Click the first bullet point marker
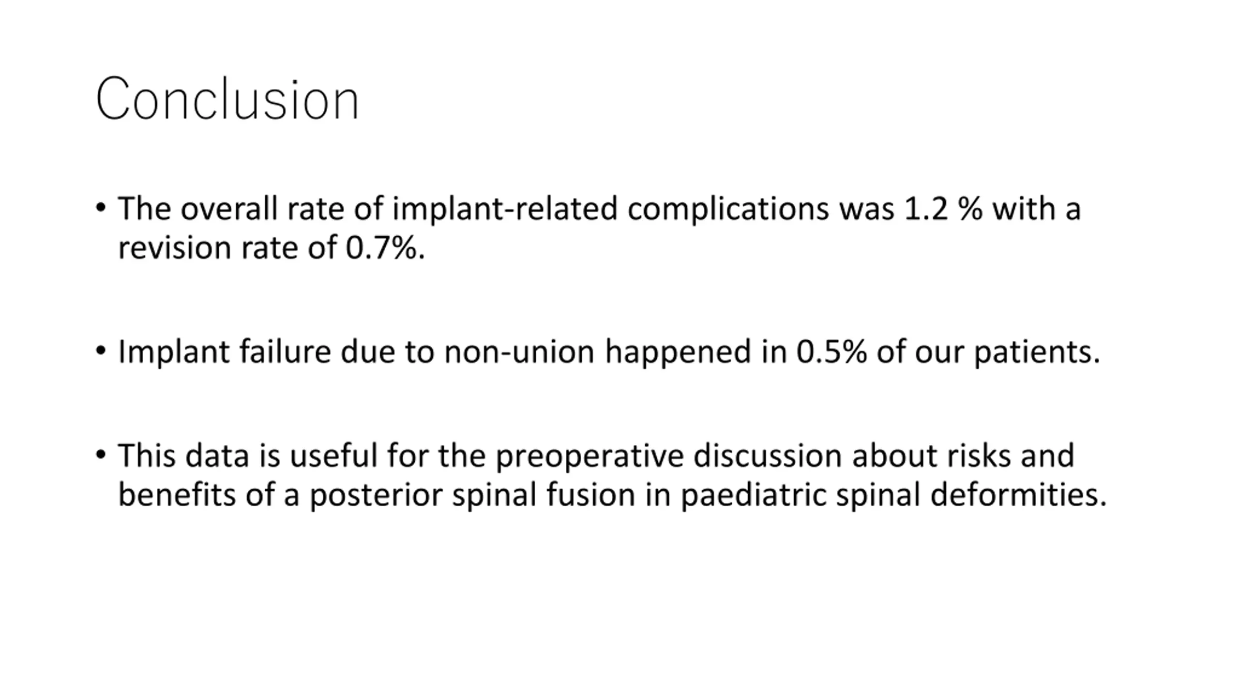This screenshot has height=697, width=1239. (x=101, y=209)
